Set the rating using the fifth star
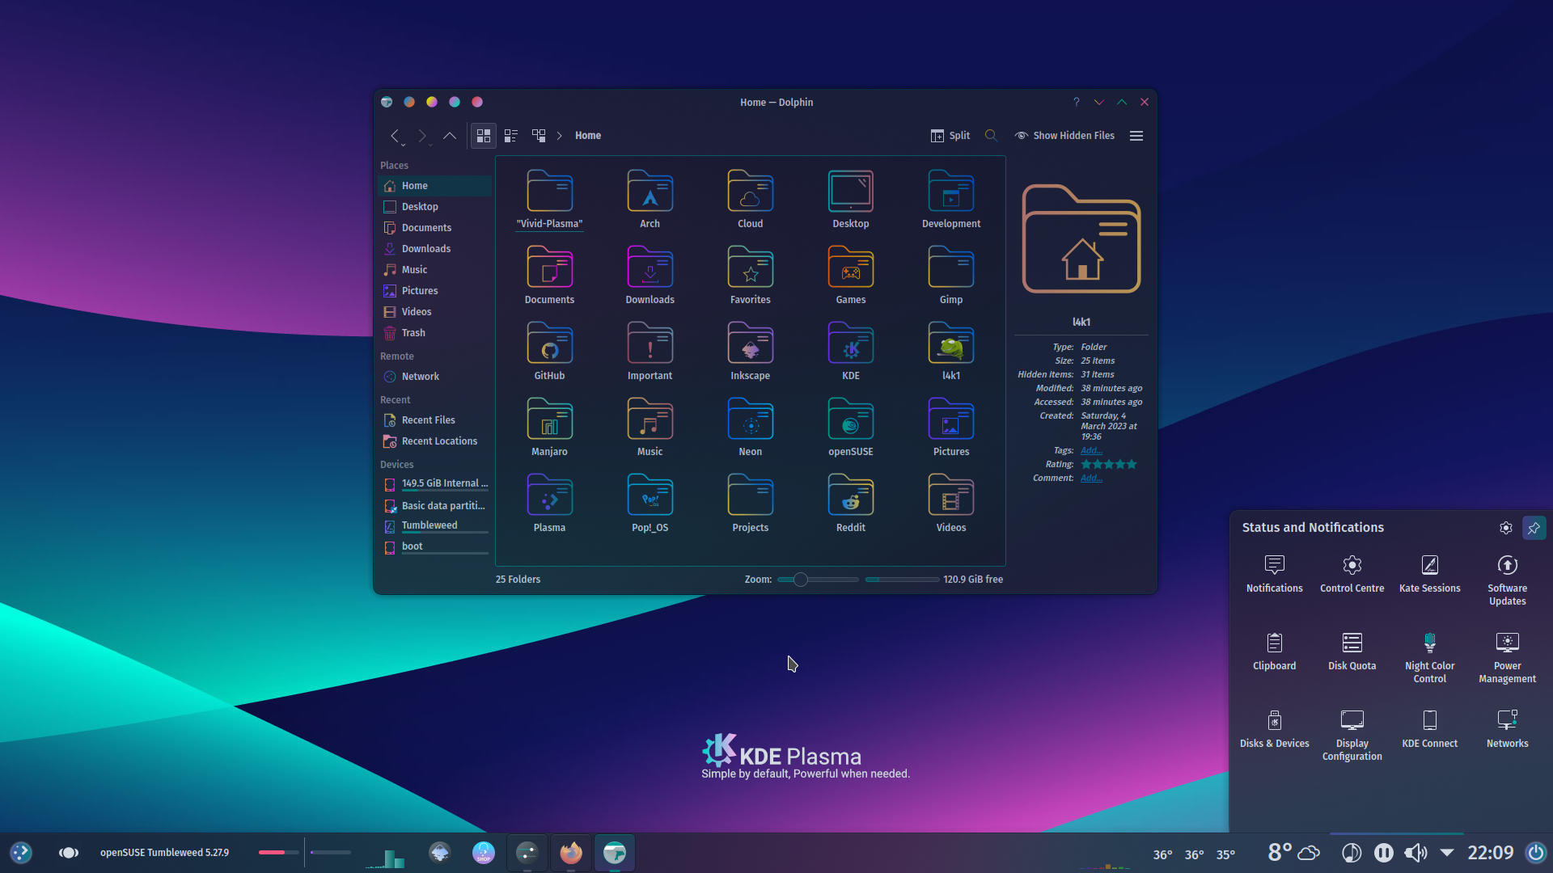This screenshot has height=873, width=1553. click(x=1132, y=465)
